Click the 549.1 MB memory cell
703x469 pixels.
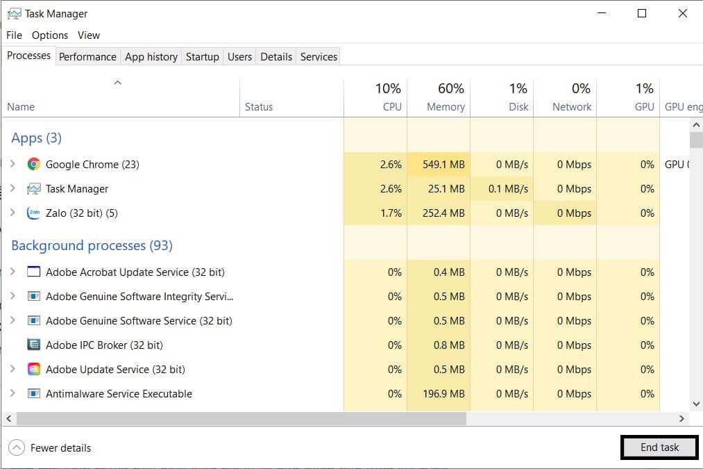[x=439, y=164]
